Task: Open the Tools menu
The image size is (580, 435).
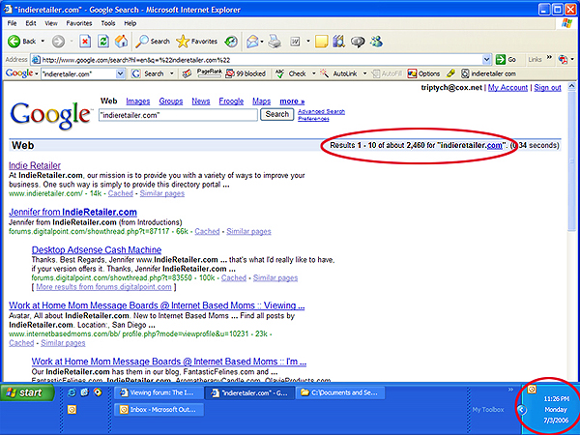Action: click(108, 22)
